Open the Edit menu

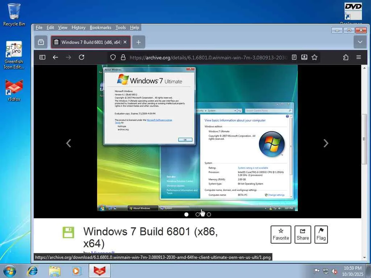tap(50, 28)
